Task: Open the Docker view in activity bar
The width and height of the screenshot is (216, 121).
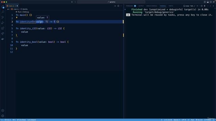Action: pos(3,39)
